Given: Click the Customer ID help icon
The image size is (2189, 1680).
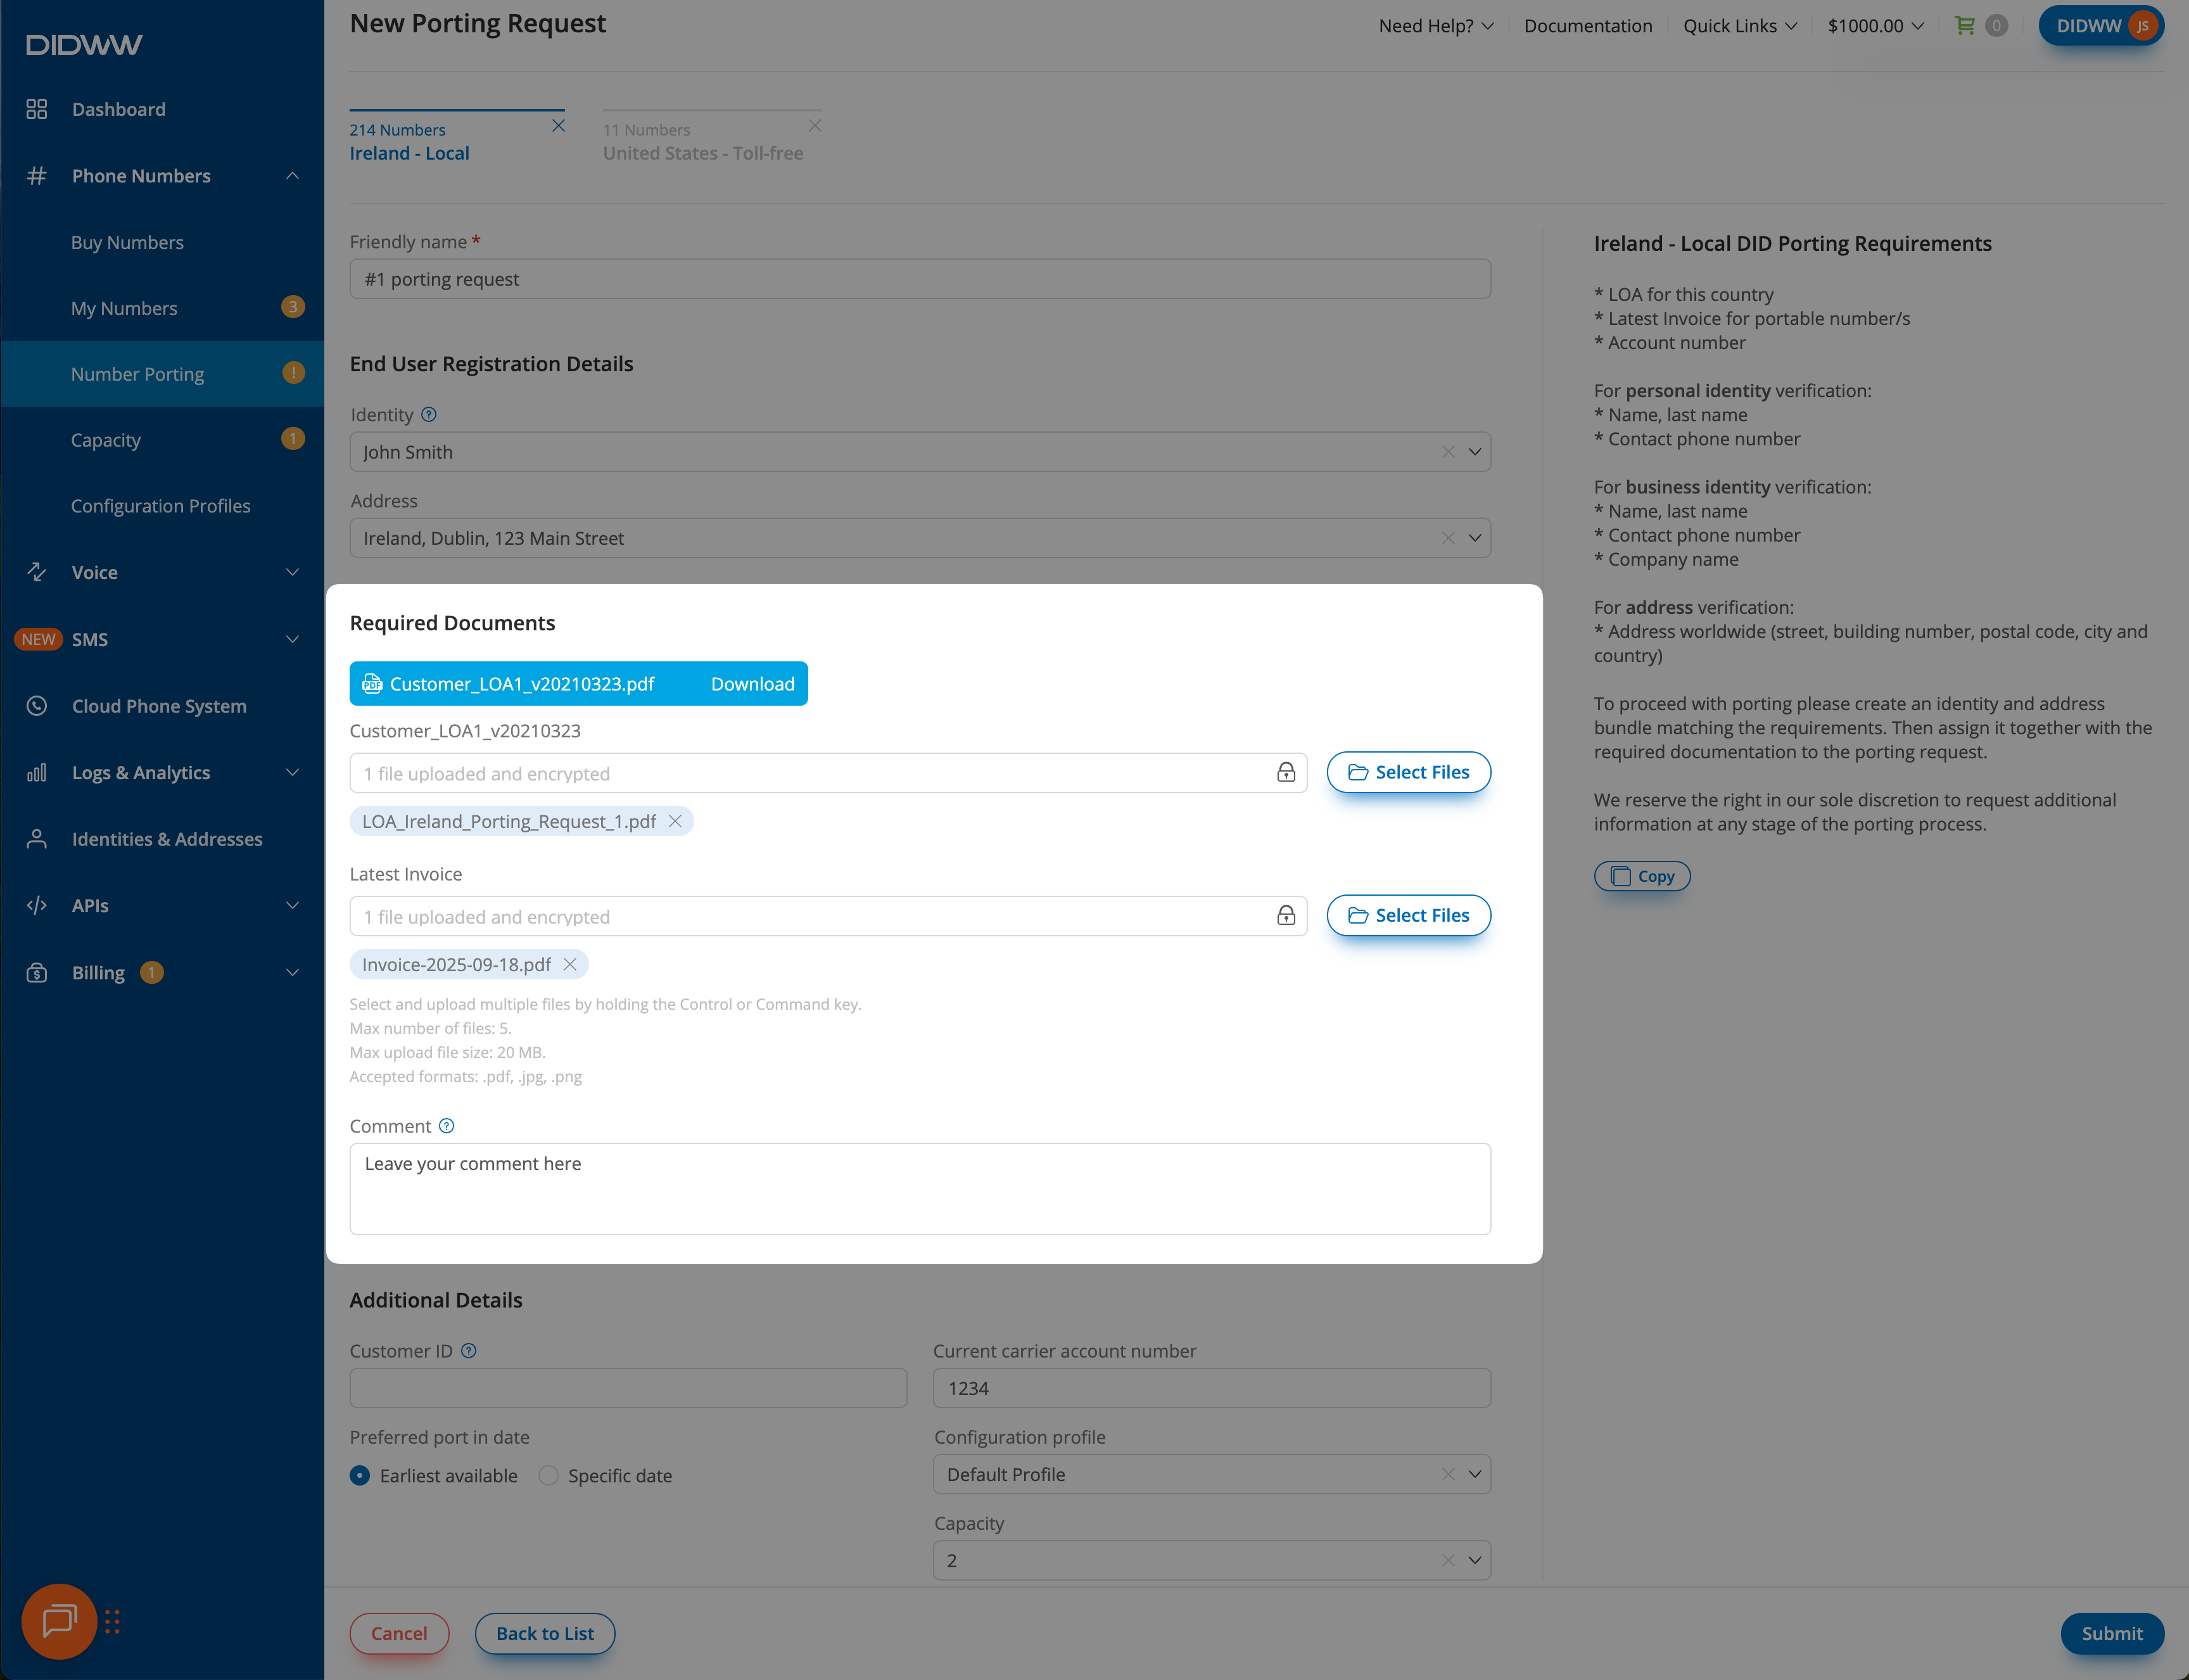Looking at the screenshot, I should point(469,1351).
